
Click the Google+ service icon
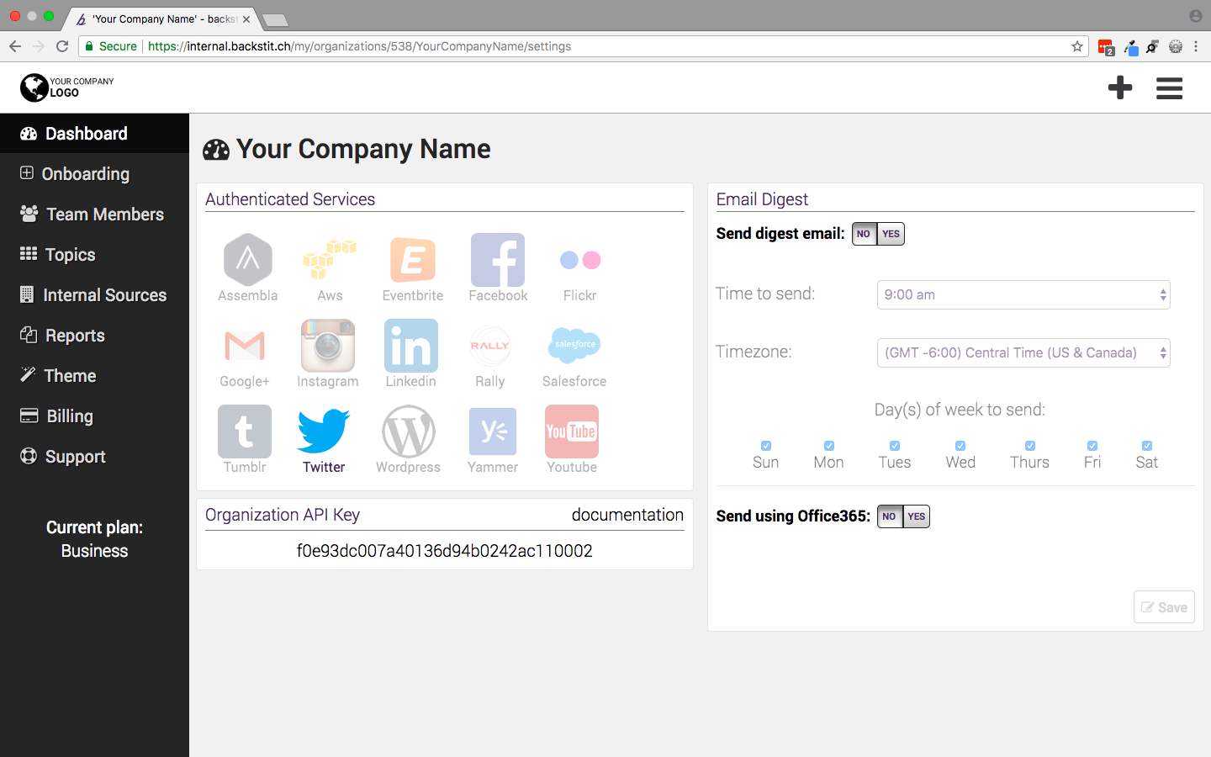point(245,346)
